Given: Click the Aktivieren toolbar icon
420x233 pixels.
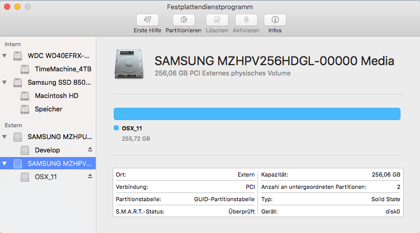Looking at the screenshot, I should (246, 20).
